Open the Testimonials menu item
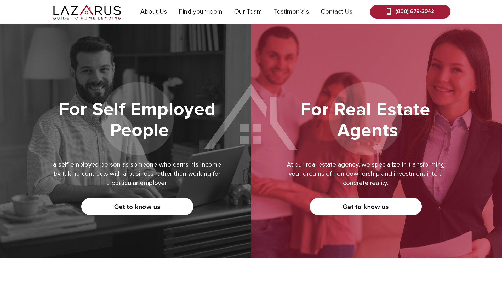The width and height of the screenshot is (502, 282). pos(291,11)
